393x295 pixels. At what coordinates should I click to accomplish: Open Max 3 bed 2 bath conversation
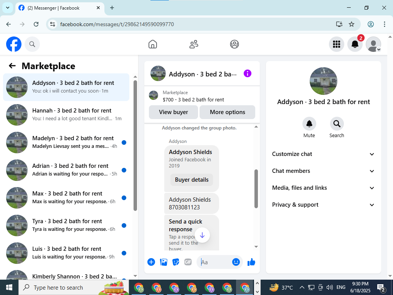(x=66, y=197)
